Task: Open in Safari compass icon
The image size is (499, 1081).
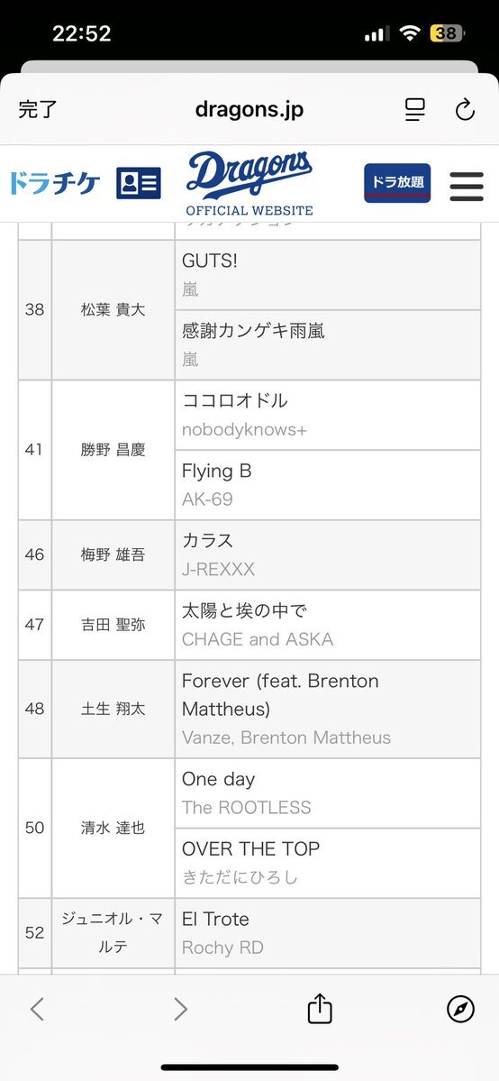Action: 460,1009
